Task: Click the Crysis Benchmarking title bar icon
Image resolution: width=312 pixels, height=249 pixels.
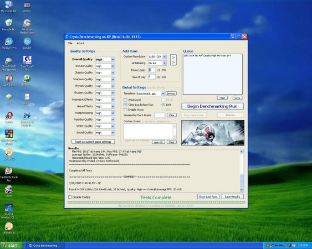Action: coord(67,37)
